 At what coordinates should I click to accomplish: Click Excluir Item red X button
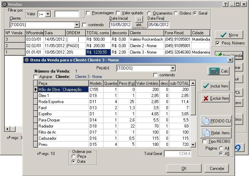tap(215, 98)
